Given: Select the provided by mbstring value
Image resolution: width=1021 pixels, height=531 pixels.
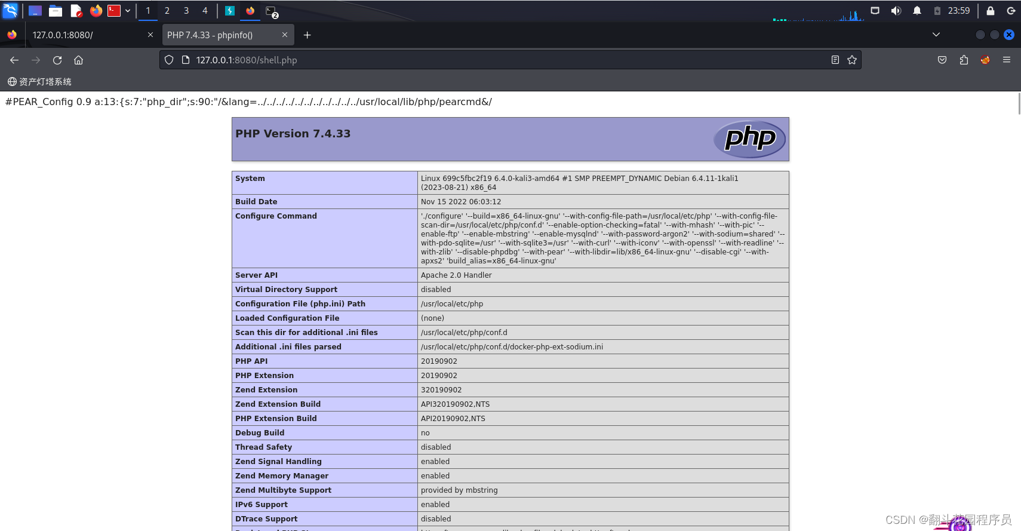Looking at the screenshot, I should click(x=459, y=490).
